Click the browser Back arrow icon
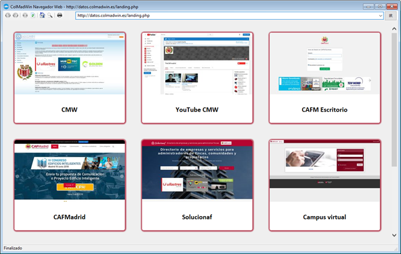Image resolution: width=401 pixels, height=254 pixels. [x=7, y=15]
